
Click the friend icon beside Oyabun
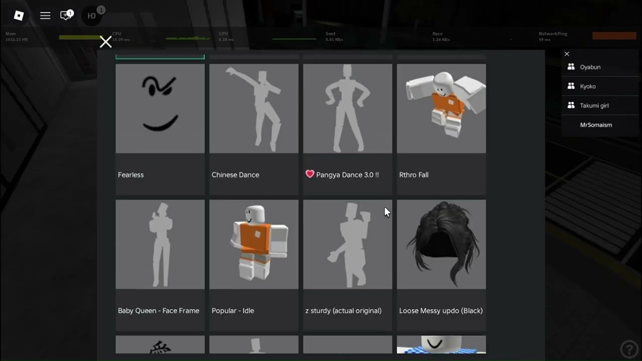click(571, 67)
